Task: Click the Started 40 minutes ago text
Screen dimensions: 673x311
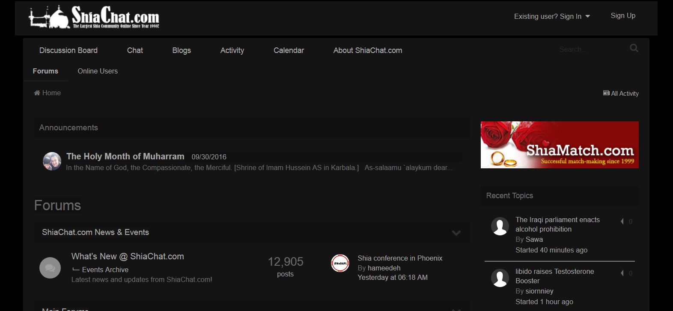Action: coord(551,250)
